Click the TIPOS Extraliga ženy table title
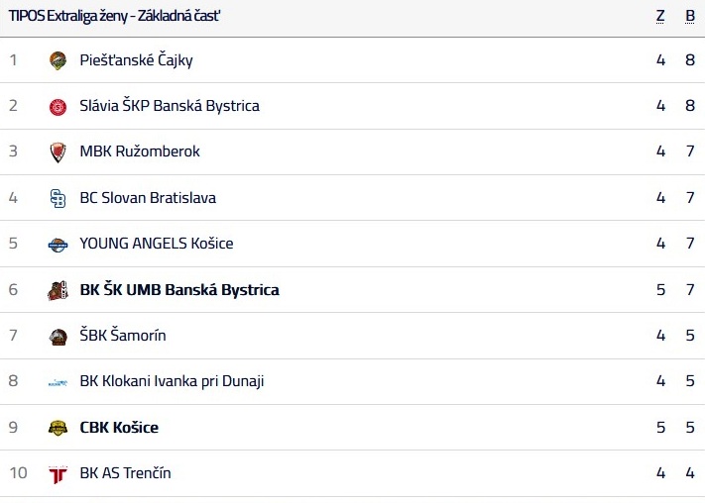 click(114, 16)
